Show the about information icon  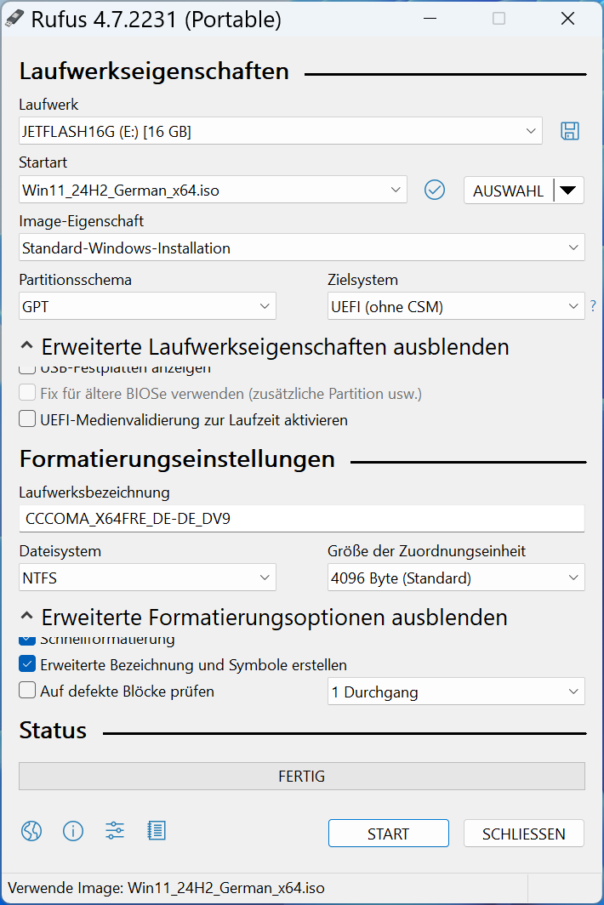coord(73,831)
